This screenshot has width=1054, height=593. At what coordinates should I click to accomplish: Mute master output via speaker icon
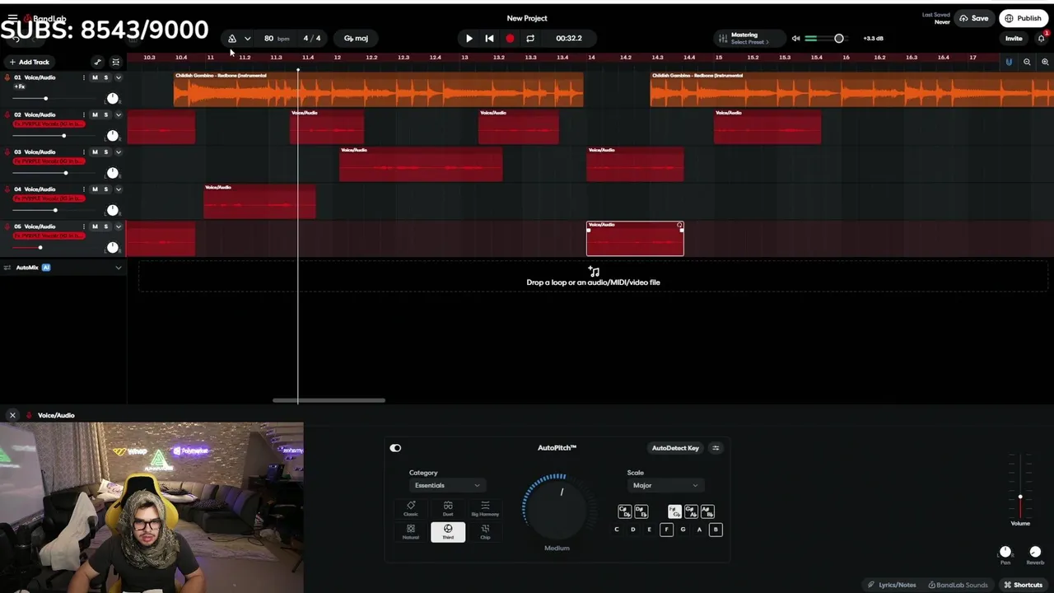click(x=795, y=39)
